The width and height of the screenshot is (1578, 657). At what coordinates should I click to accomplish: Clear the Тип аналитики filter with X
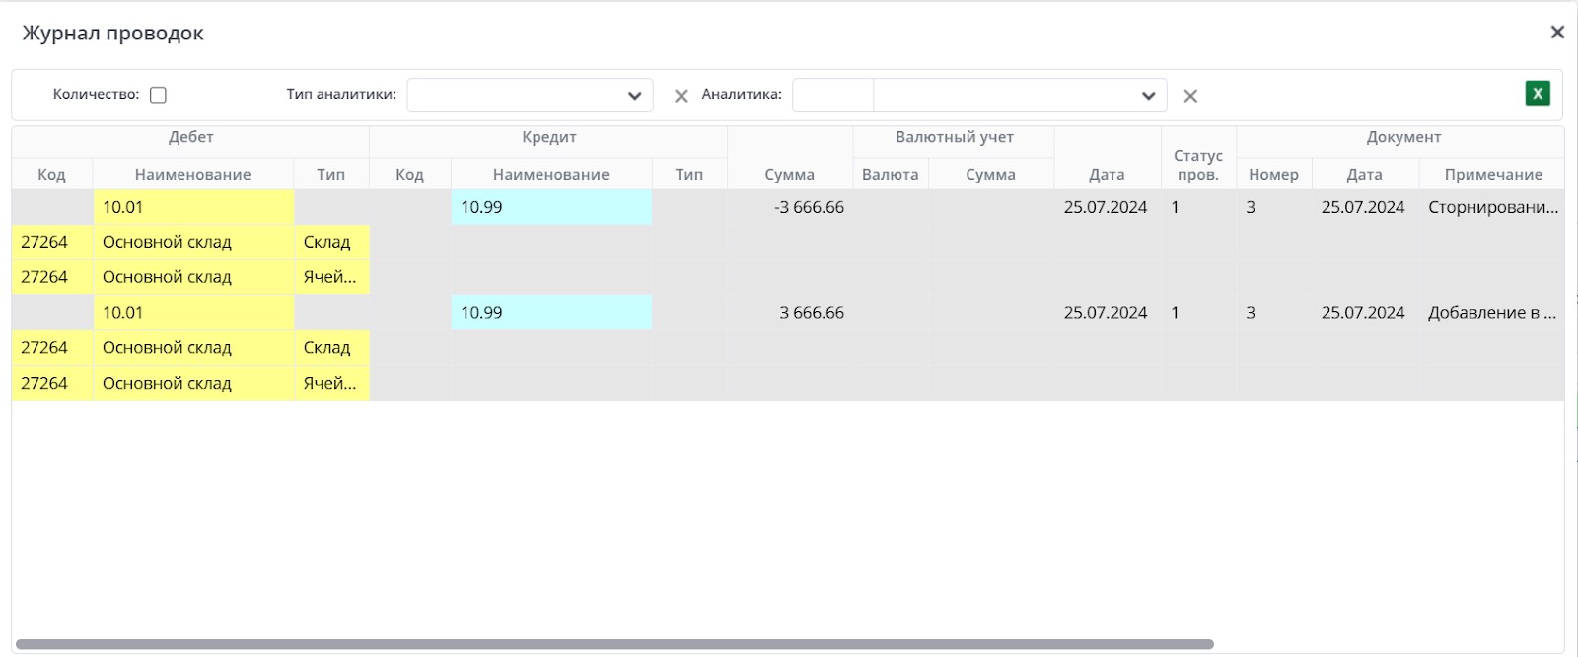[681, 96]
